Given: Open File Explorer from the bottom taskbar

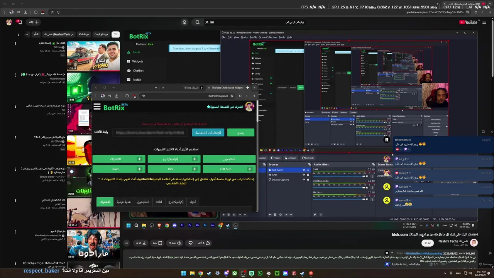Looking at the screenshot, I should click(192, 273).
